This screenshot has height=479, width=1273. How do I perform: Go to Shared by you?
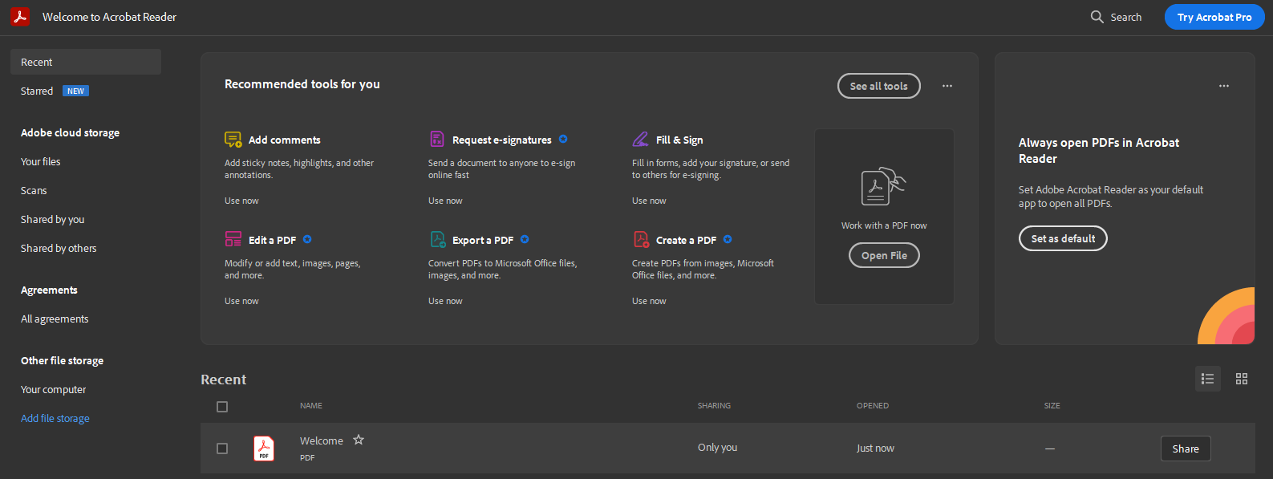point(53,219)
